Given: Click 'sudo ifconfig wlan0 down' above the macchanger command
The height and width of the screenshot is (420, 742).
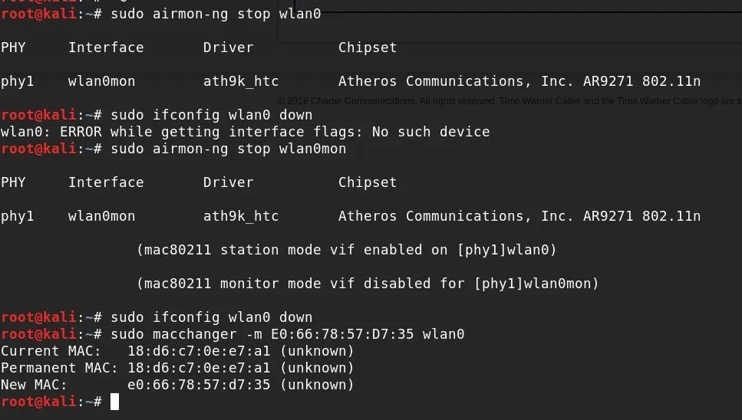Looking at the screenshot, I should pos(212,317).
